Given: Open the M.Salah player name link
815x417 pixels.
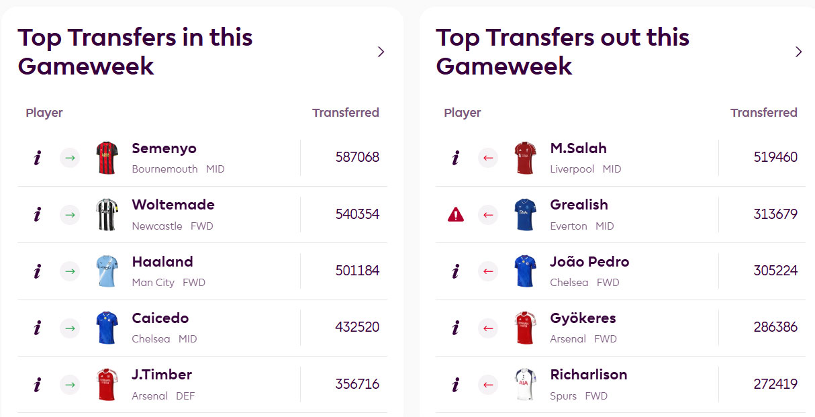Looking at the screenshot, I should click(x=578, y=148).
